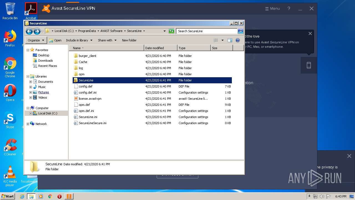Select the config.def file
Viewport: 355px width, 200px height.
(x=85, y=86)
